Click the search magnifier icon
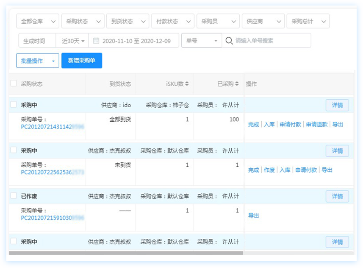Image resolution: width=363 pixels, height=268 pixels. point(229,41)
